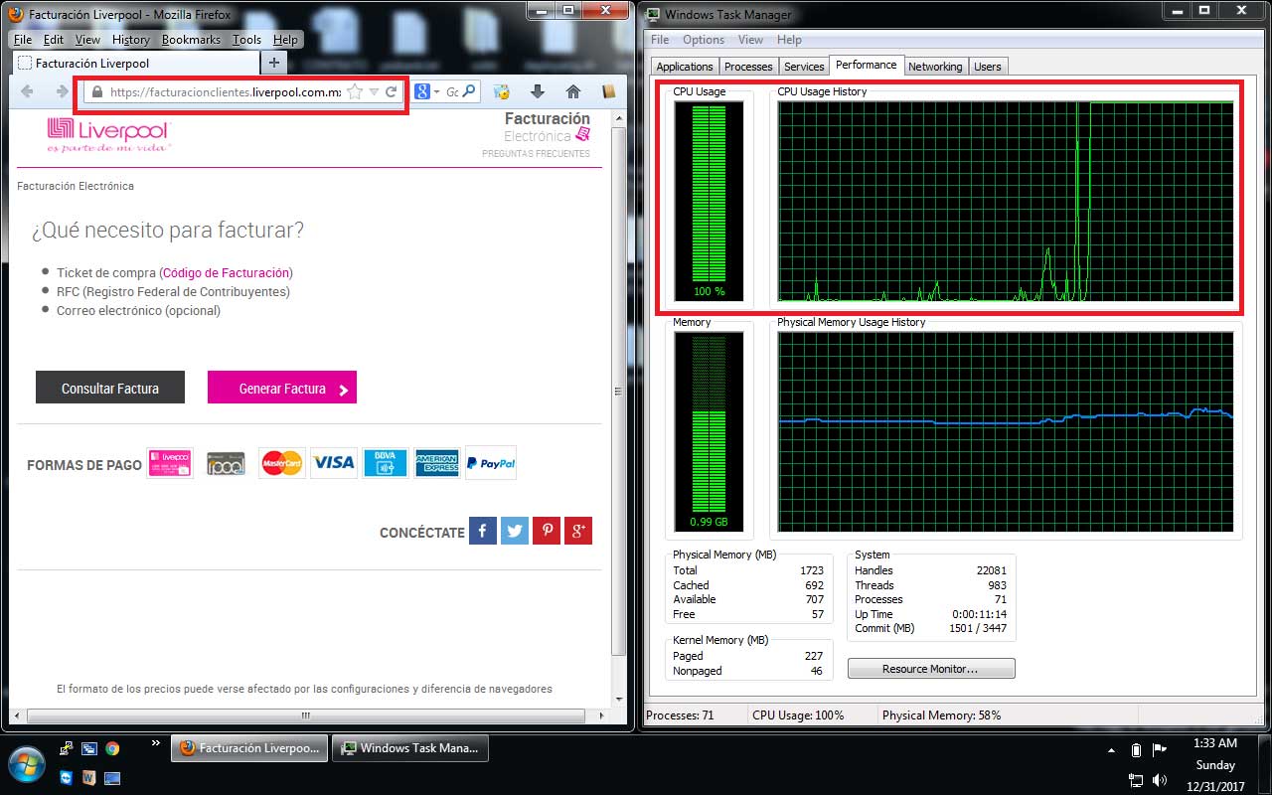Switch to the Applications tab
The height and width of the screenshot is (795, 1272).
[685, 67]
